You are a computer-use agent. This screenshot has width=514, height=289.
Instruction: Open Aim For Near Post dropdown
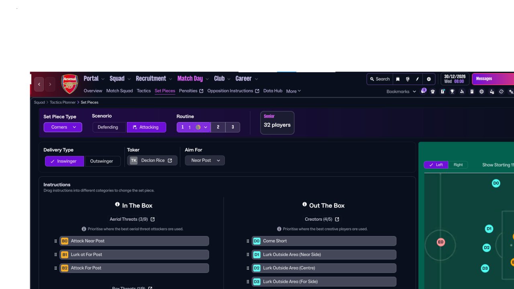pyautogui.click(x=205, y=161)
